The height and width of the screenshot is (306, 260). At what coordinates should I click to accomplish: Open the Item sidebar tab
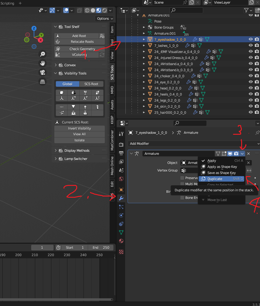[112, 30]
